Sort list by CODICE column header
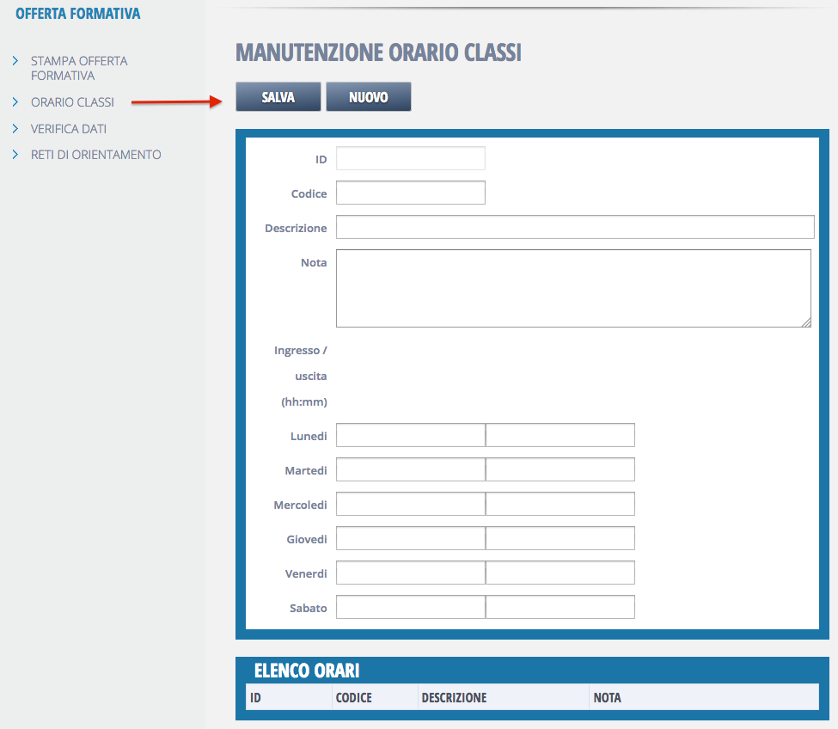This screenshot has width=838, height=729. 354,697
